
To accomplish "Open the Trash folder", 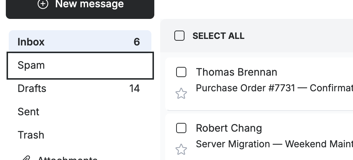I will coord(80,135).
